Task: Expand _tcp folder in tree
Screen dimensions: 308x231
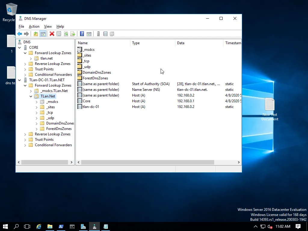Action: point(36,113)
